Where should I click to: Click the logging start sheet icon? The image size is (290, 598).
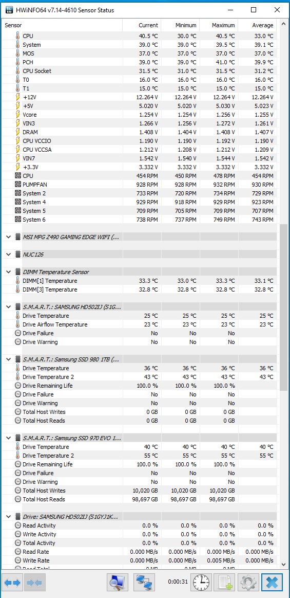click(x=224, y=583)
